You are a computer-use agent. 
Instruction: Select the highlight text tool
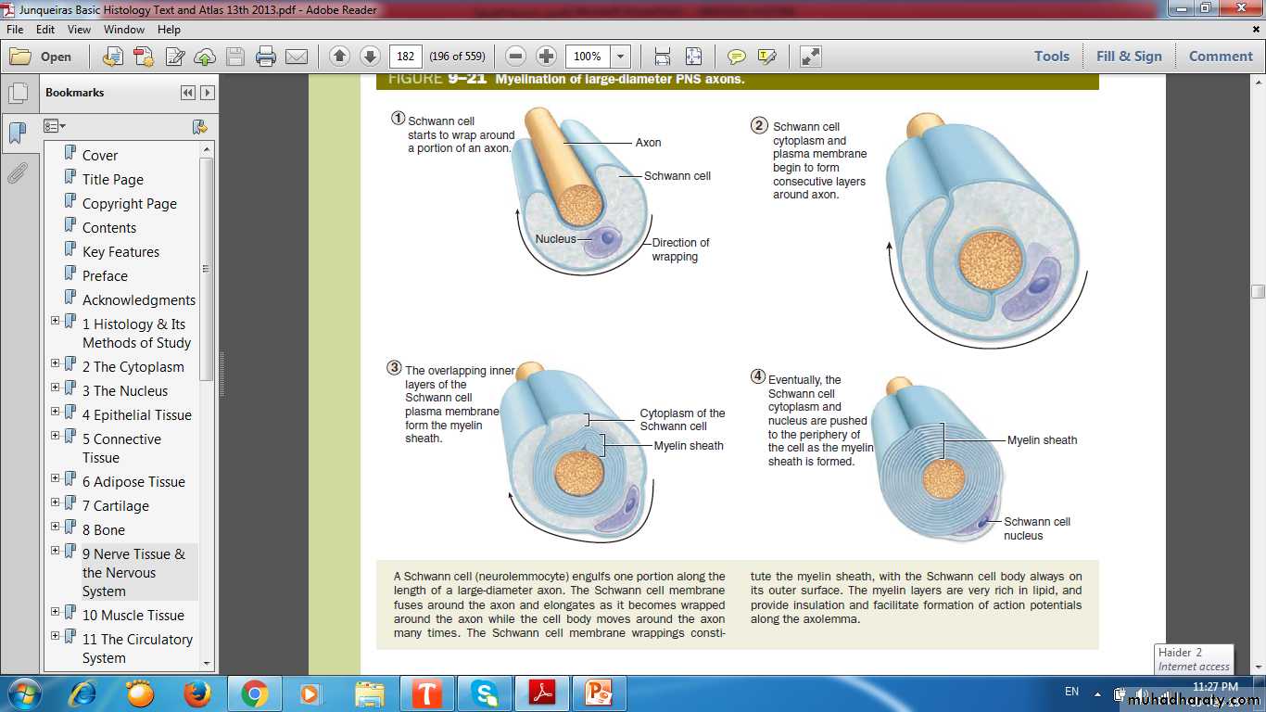coord(766,57)
